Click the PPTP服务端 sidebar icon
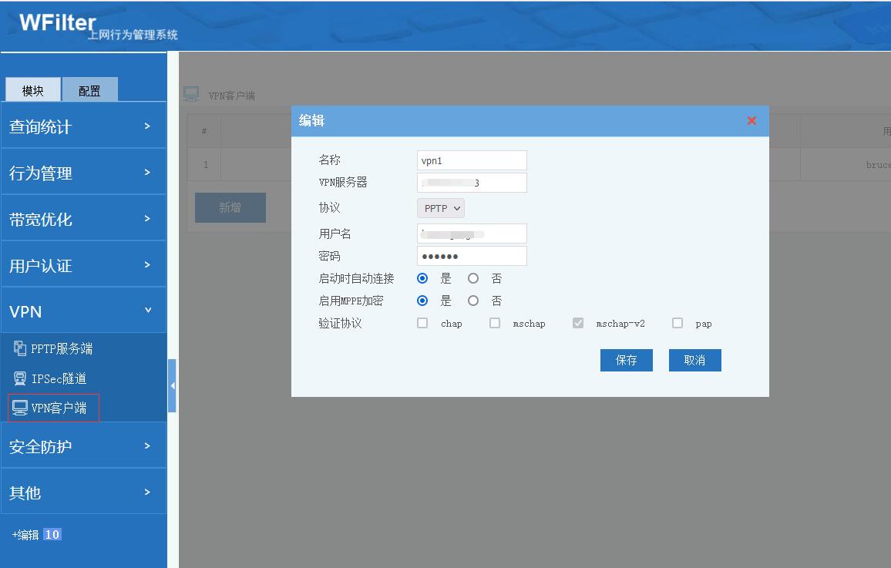 [20, 348]
